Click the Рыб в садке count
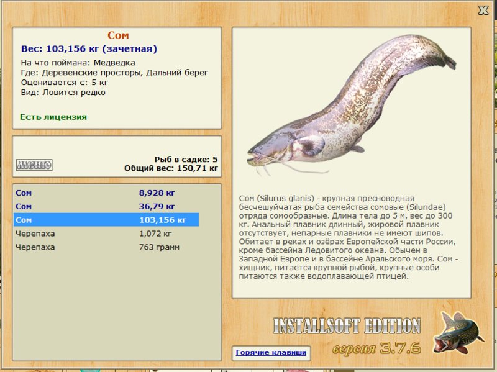This screenshot has height=372, width=497. point(186,159)
